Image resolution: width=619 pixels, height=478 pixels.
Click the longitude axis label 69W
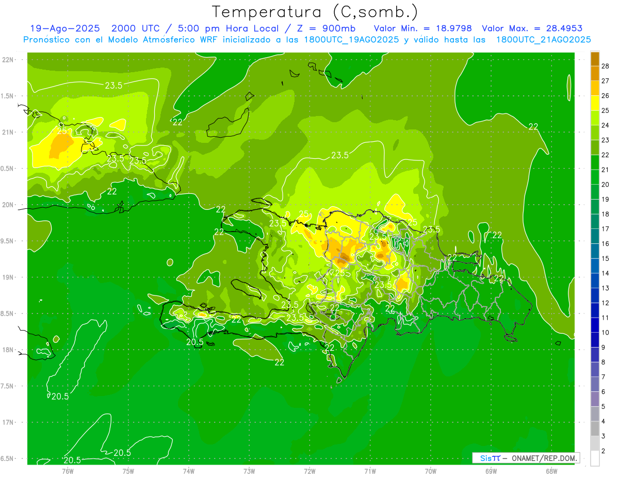coord(491,471)
